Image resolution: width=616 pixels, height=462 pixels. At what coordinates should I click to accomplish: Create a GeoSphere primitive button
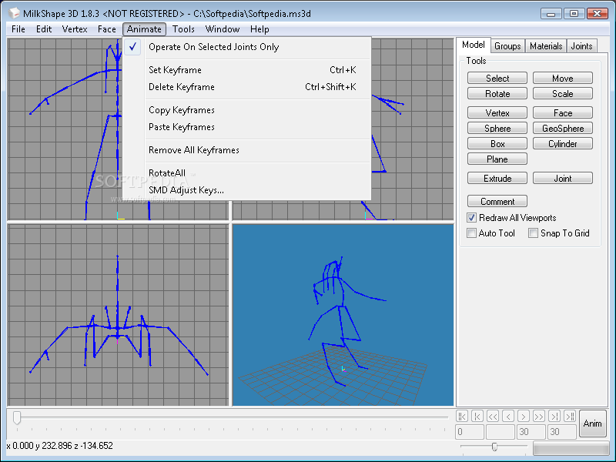click(563, 128)
